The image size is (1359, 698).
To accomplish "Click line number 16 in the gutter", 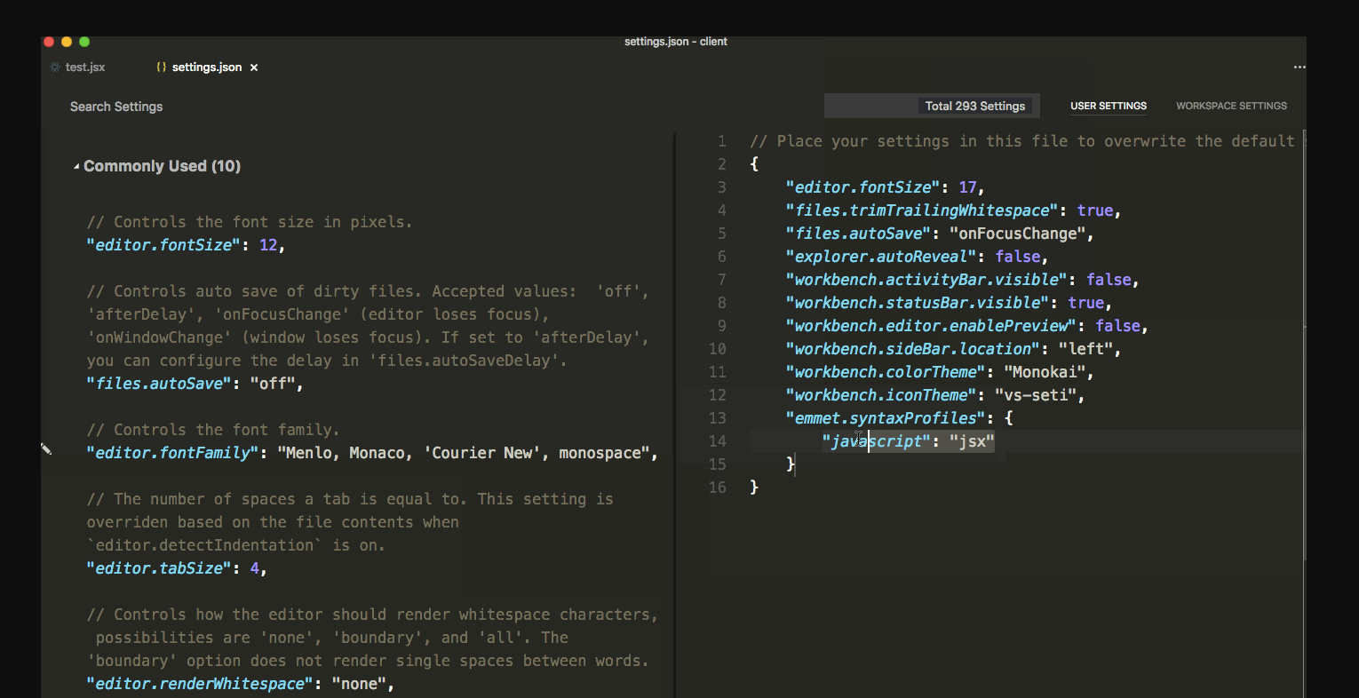I will (718, 488).
